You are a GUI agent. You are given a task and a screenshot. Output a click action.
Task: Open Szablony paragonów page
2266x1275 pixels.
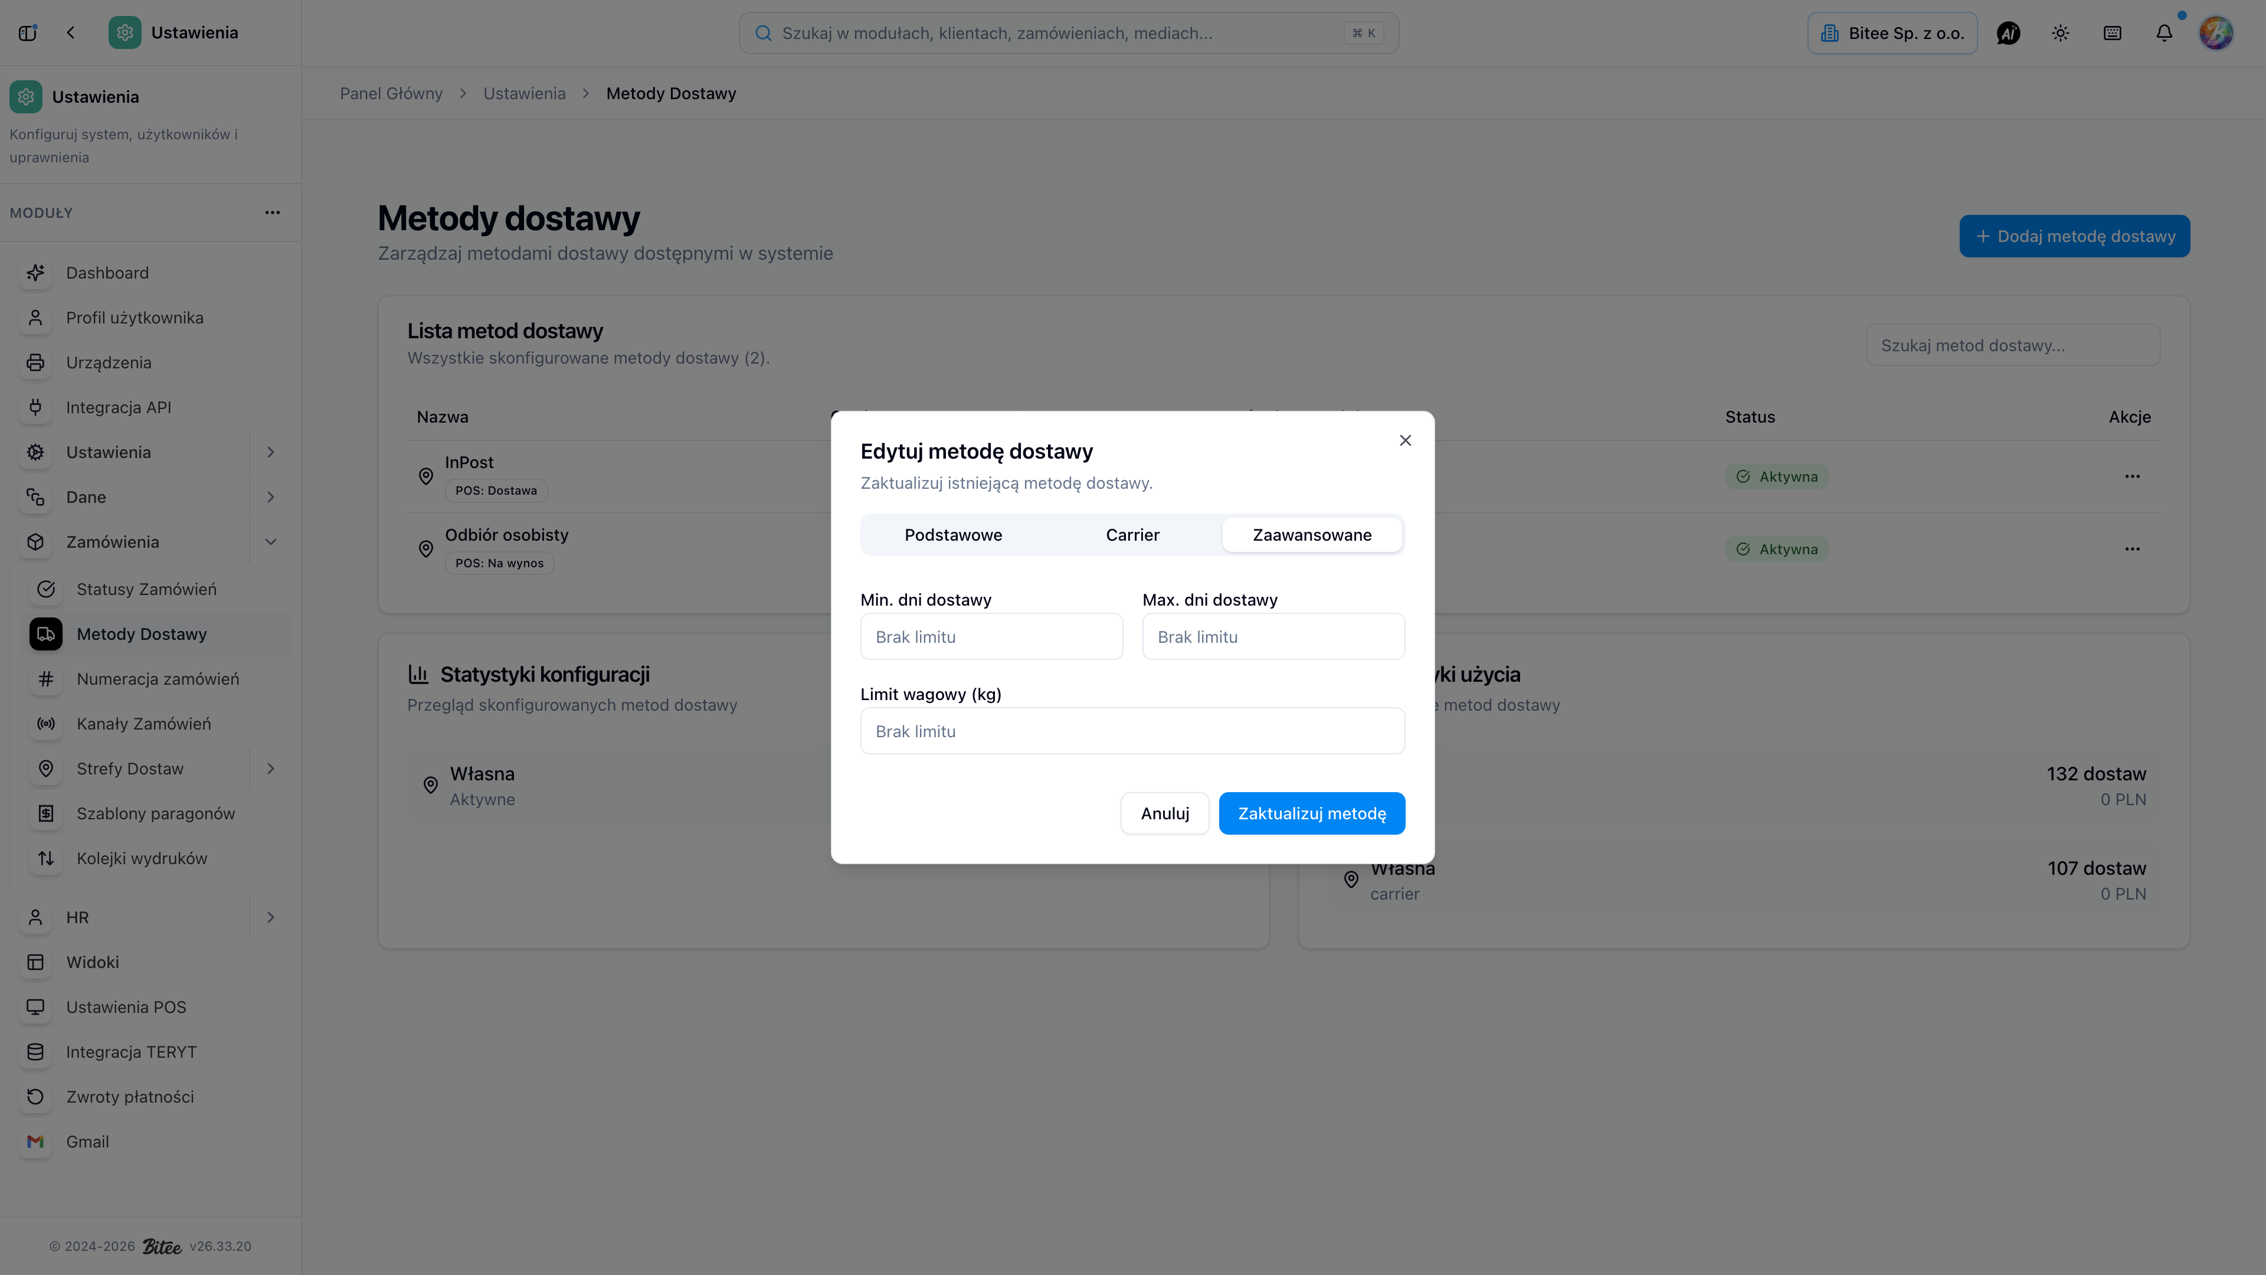pos(156,814)
